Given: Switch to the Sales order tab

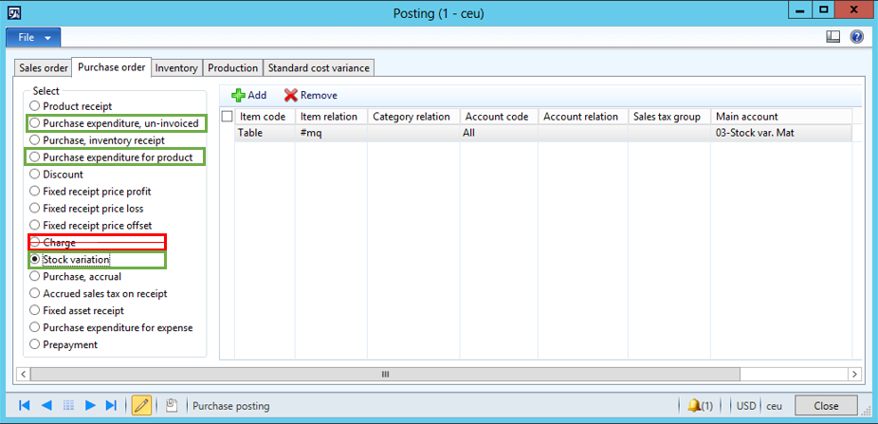Looking at the screenshot, I should [x=44, y=68].
